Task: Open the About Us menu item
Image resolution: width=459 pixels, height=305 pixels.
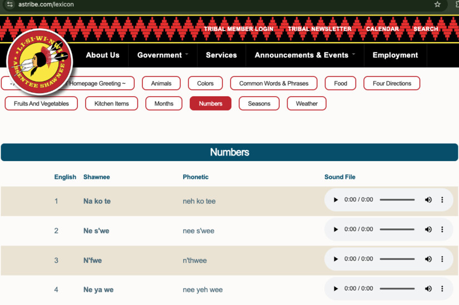Action: click(102, 55)
